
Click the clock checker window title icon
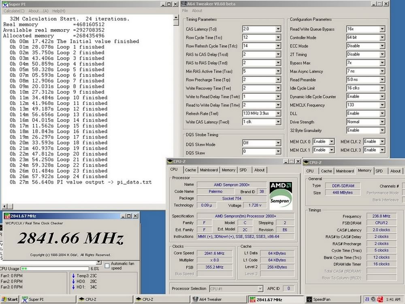coord(7,216)
